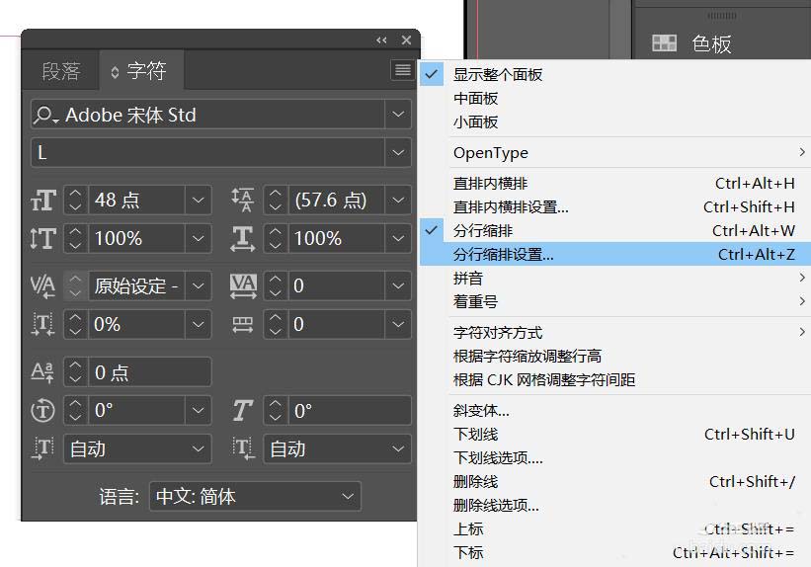
Task: Click the aki after character icon
Action: (x=243, y=448)
